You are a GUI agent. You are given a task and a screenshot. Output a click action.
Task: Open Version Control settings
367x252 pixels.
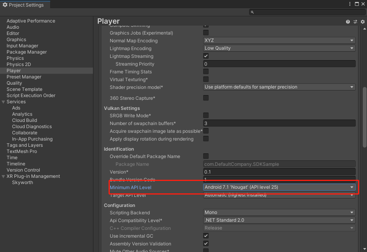23,170
